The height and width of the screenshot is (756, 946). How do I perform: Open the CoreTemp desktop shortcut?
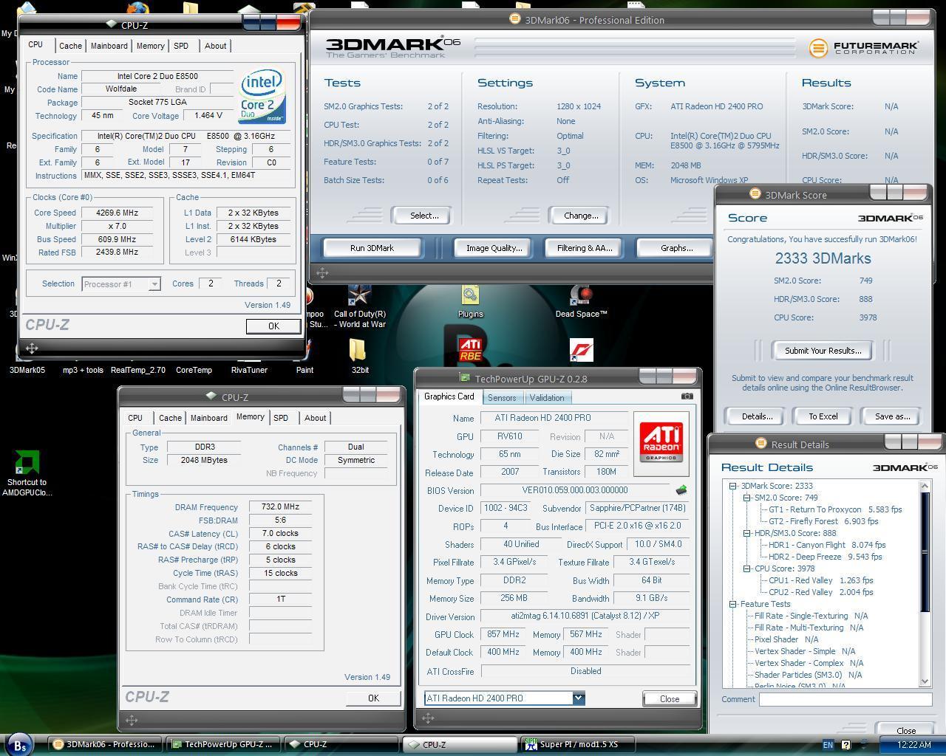tap(194, 370)
